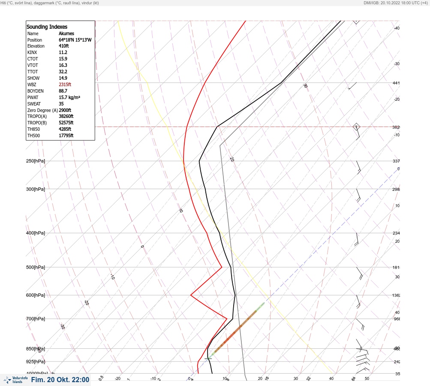Click the red WBZ value '2315ft'
430x386 pixels.
pos(65,84)
